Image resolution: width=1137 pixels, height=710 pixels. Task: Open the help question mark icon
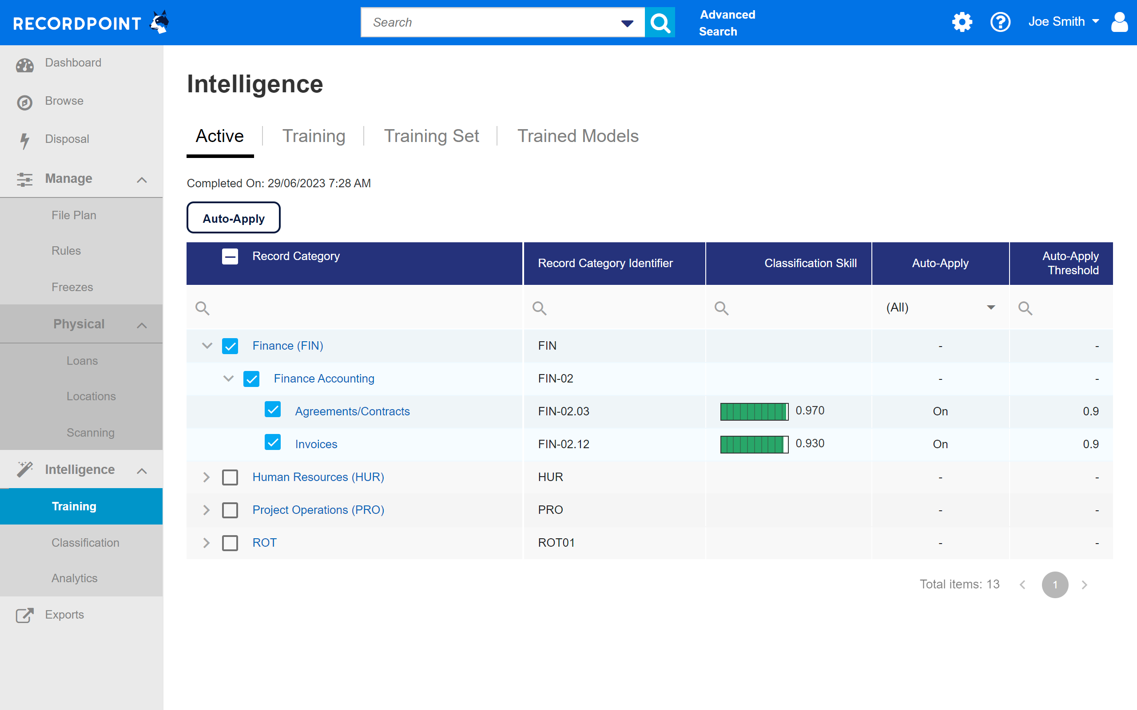1000,22
